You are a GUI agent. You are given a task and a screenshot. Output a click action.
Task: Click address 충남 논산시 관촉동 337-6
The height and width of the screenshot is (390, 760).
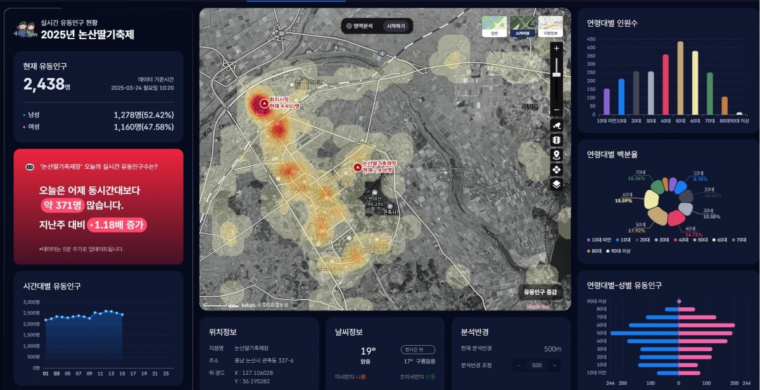pyautogui.click(x=264, y=360)
